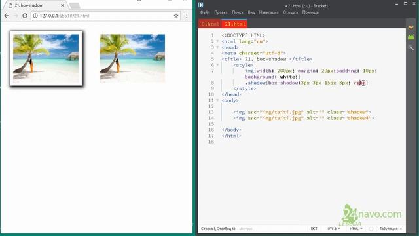Collapse the head tag on line 3

(217, 47)
